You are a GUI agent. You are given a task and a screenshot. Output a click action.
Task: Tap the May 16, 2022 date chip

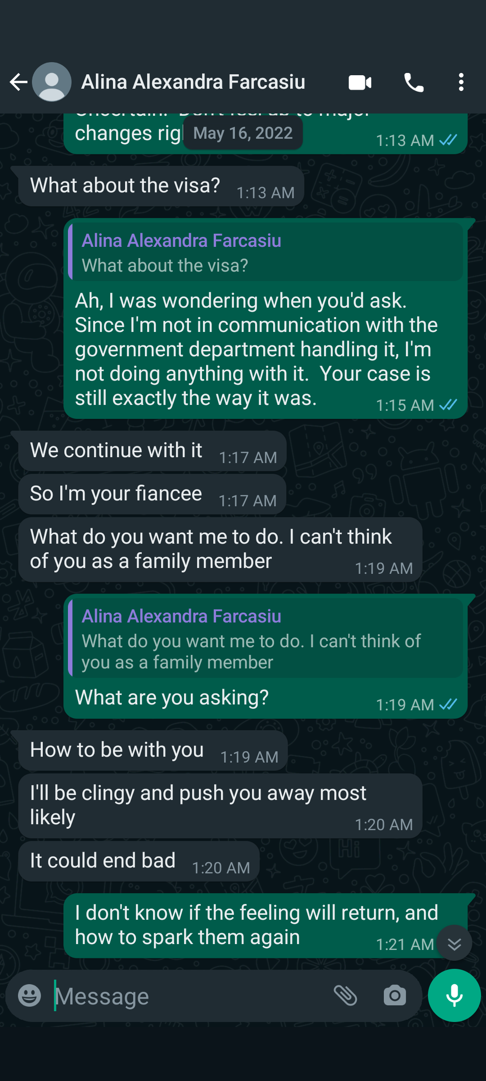click(x=243, y=133)
